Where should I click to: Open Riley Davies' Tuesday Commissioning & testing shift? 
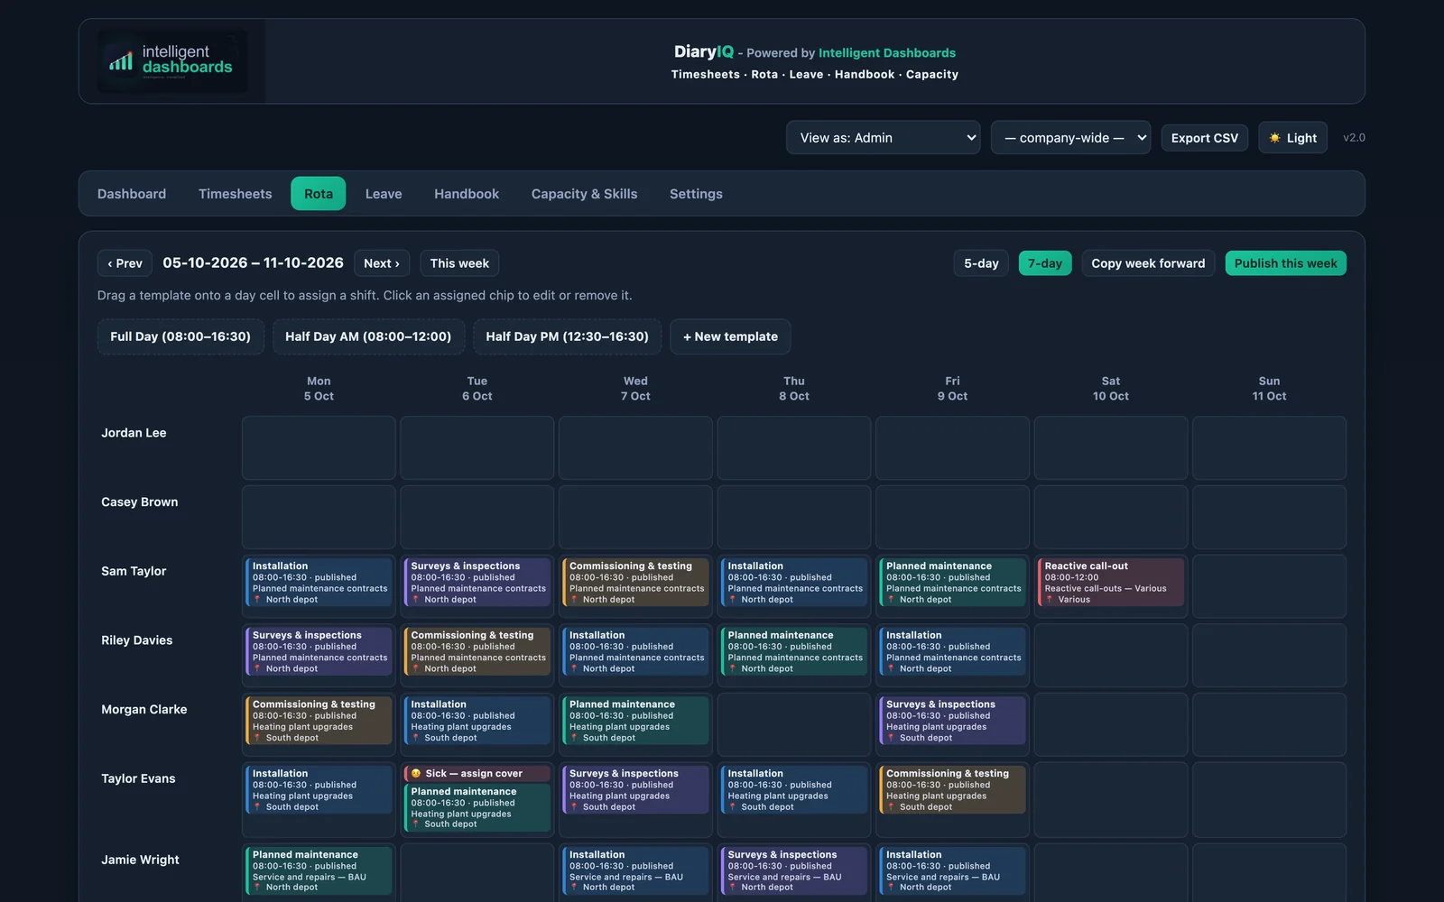477,651
